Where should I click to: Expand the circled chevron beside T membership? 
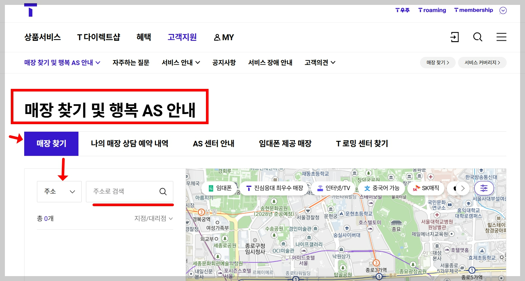pos(503,10)
